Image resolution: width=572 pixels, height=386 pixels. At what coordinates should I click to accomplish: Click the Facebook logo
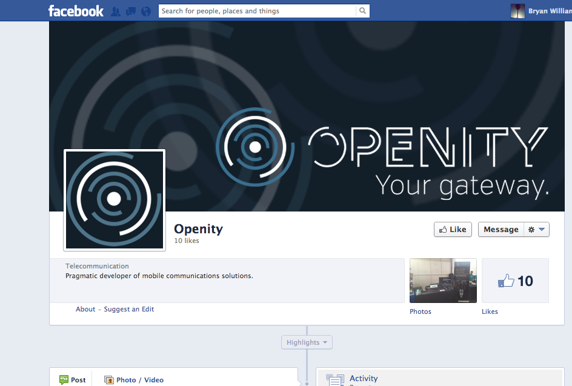pos(76,11)
